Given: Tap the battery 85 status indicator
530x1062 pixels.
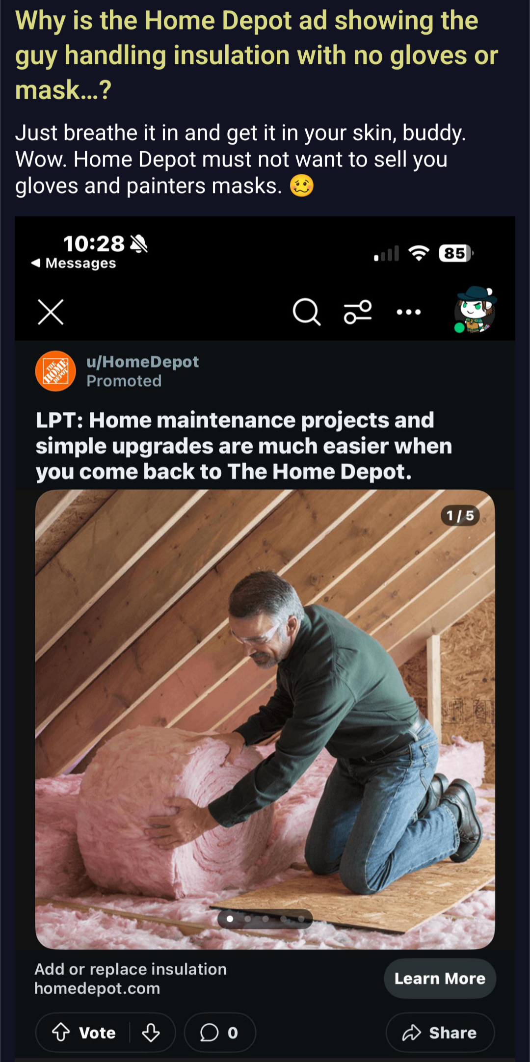Looking at the screenshot, I should [x=456, y=253].
